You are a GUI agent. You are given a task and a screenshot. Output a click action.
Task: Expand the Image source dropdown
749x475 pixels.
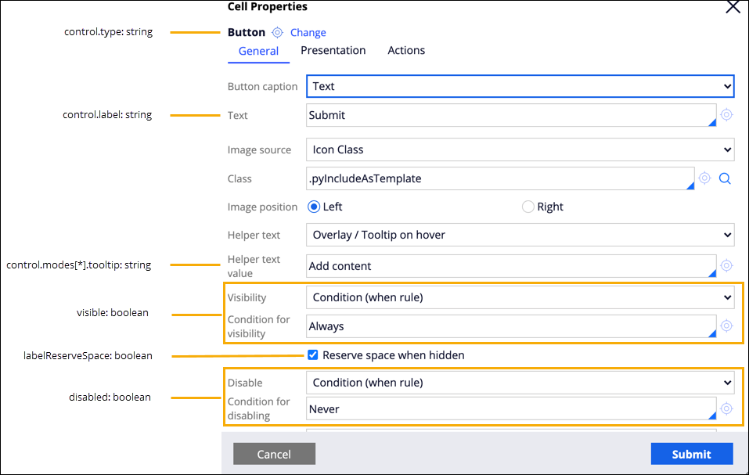520,149
